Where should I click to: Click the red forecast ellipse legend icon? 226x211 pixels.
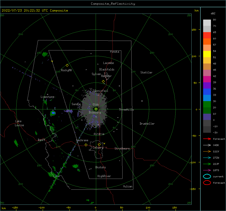[207, 183]
